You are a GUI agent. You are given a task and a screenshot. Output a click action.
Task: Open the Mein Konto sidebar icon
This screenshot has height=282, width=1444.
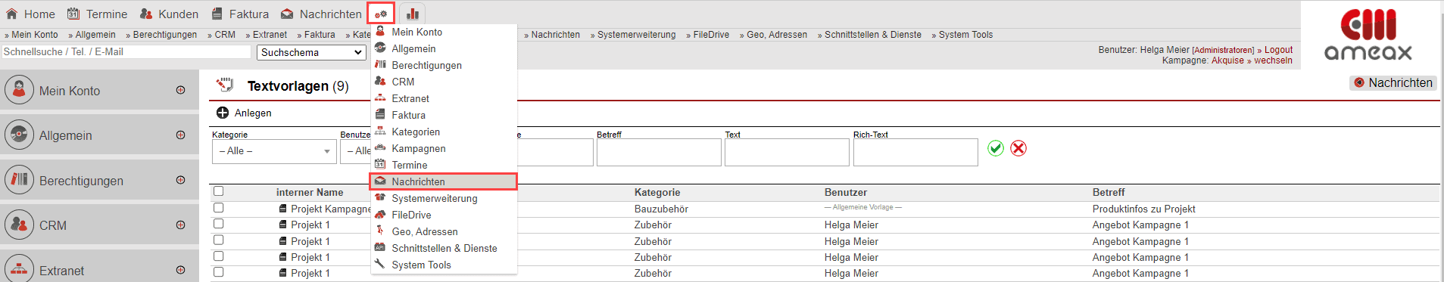click(x=20, y=90)
